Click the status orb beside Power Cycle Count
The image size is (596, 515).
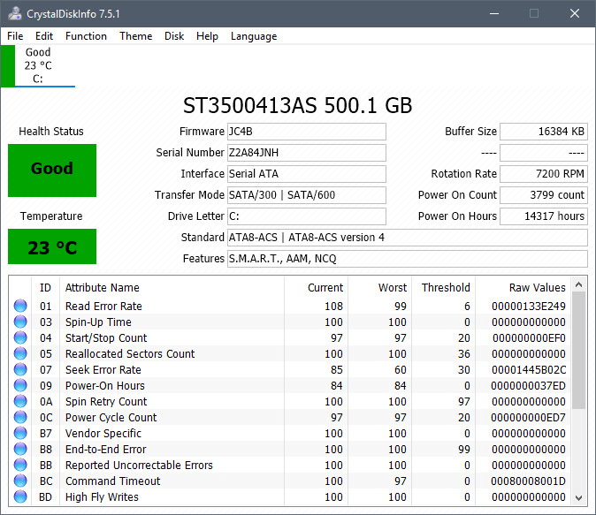point(20,418)
